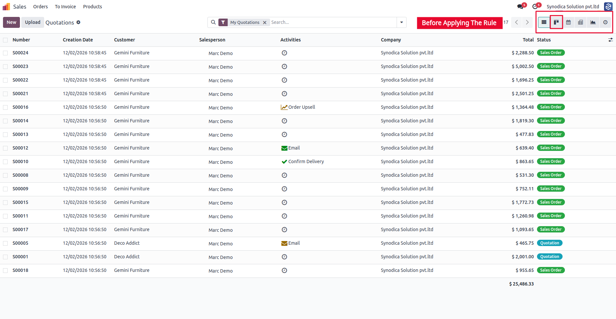Open the conversations chat bubble icon
Image resolution: width=616 pixels, height=319 pixels.
[520, 7]
